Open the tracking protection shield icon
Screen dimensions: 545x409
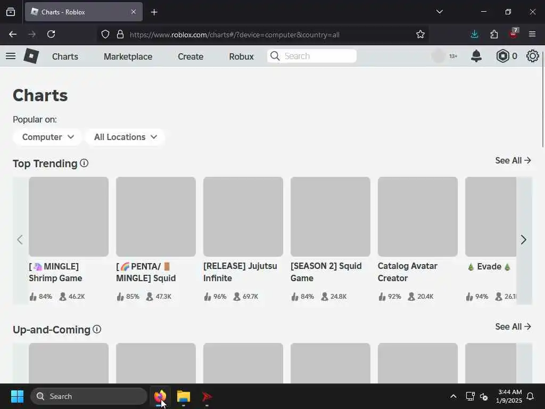point(105,34)
